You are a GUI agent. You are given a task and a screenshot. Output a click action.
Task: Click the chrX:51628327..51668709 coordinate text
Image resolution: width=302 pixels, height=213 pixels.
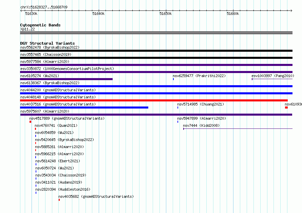point(44,7)
